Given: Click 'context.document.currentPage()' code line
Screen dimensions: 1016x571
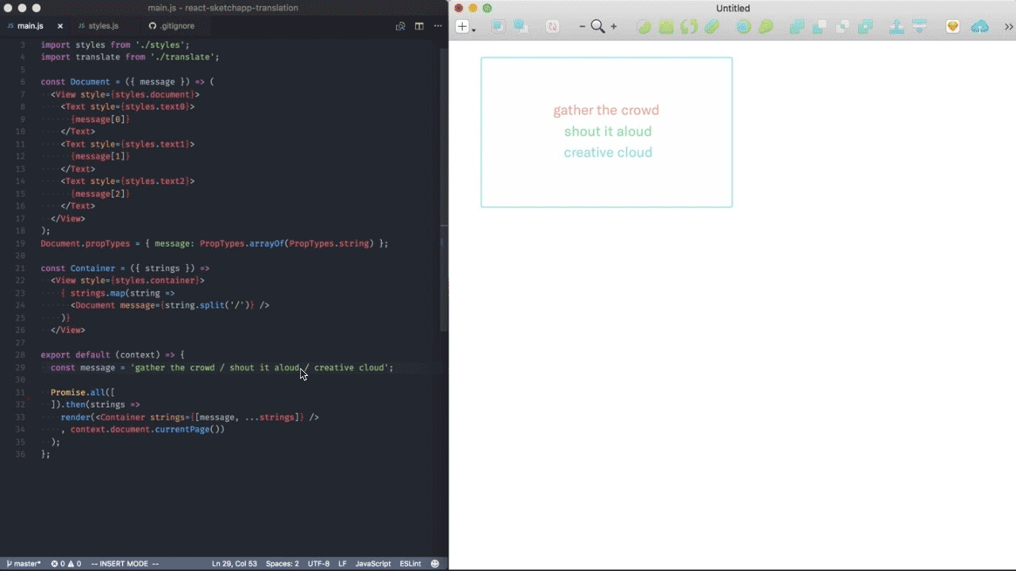Looking at the screenshot, I should coord(143,429).
